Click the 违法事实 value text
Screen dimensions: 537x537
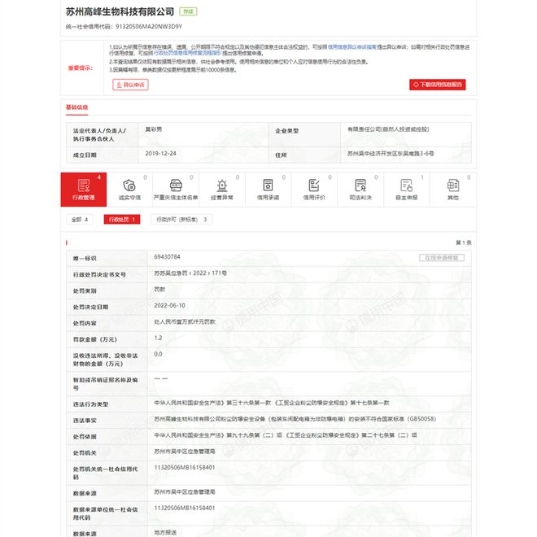pos(295,419)
